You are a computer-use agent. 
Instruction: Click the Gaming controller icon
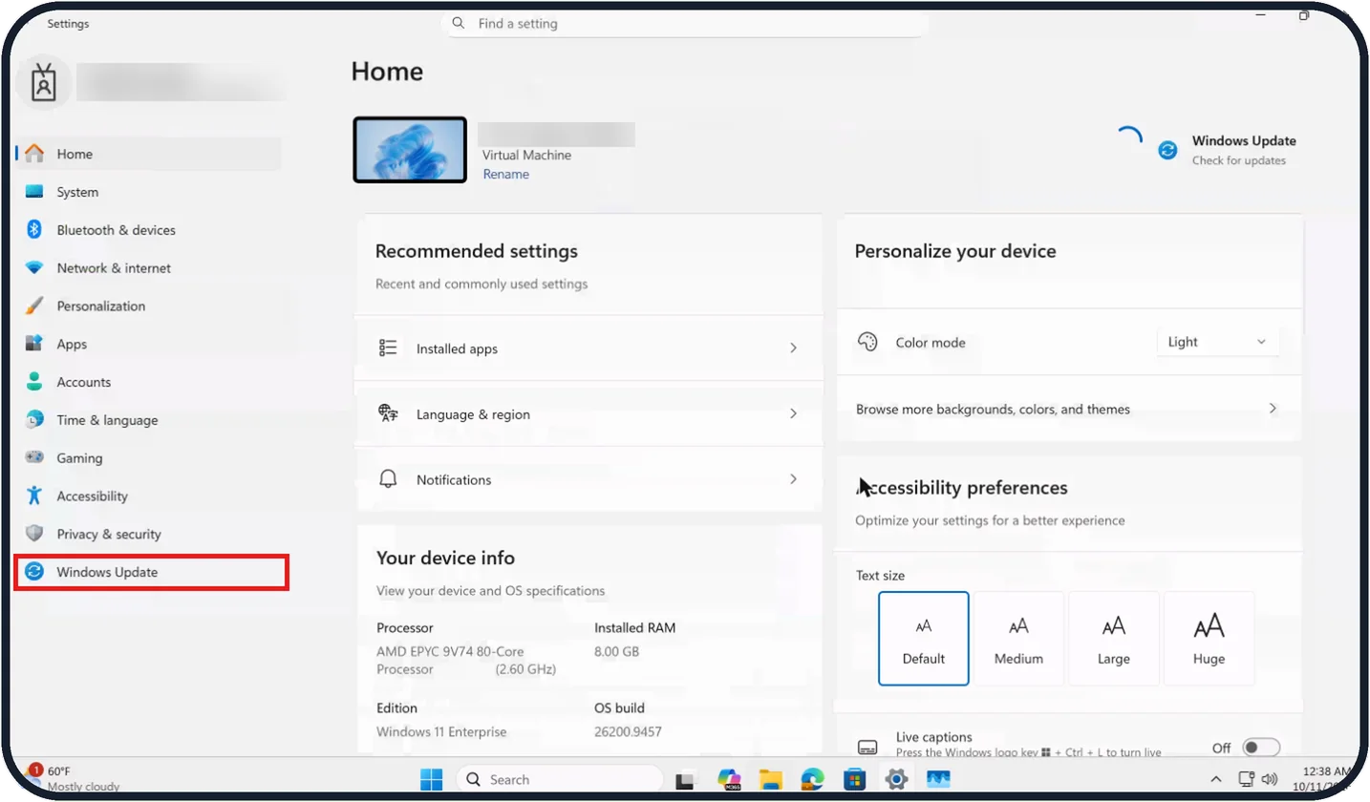click(x=34, y=458)
